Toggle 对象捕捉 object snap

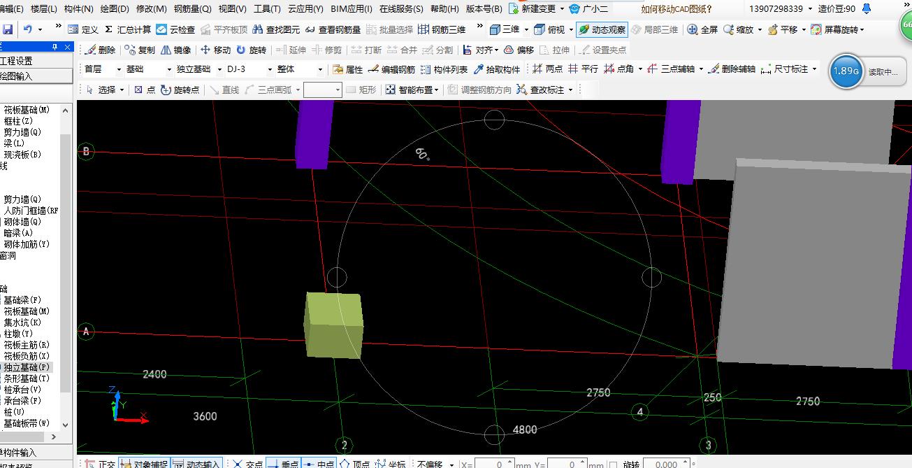[x=143, y=464]
